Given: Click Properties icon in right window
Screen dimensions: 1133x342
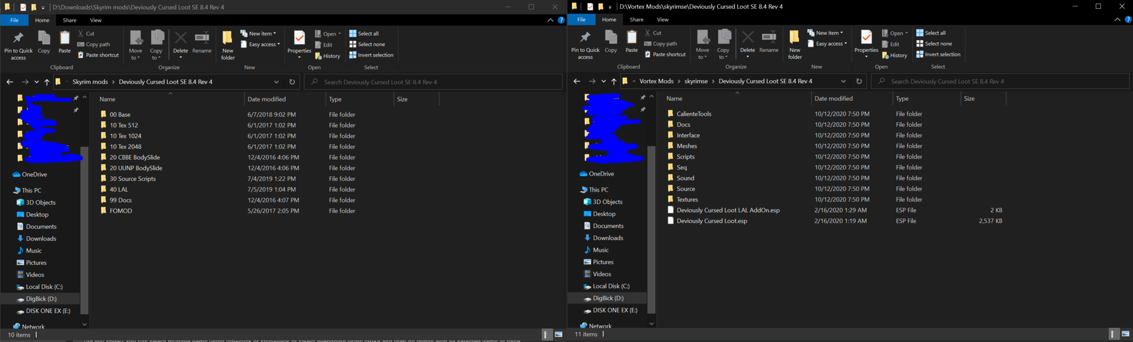Looking at the screenshot, I should 866,42.
